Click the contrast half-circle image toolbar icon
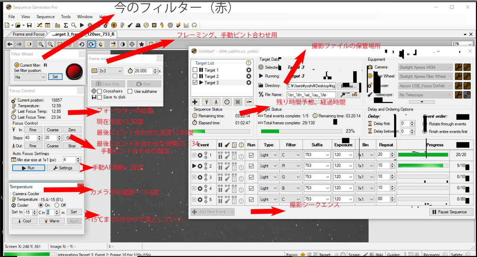Image resolution: width=477 pixels, height=257 pixels. point(123,44)
